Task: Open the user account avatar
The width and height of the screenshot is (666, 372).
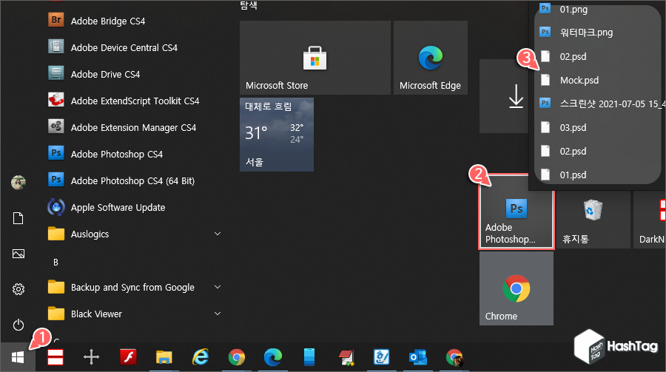Action: click(18, 183)
